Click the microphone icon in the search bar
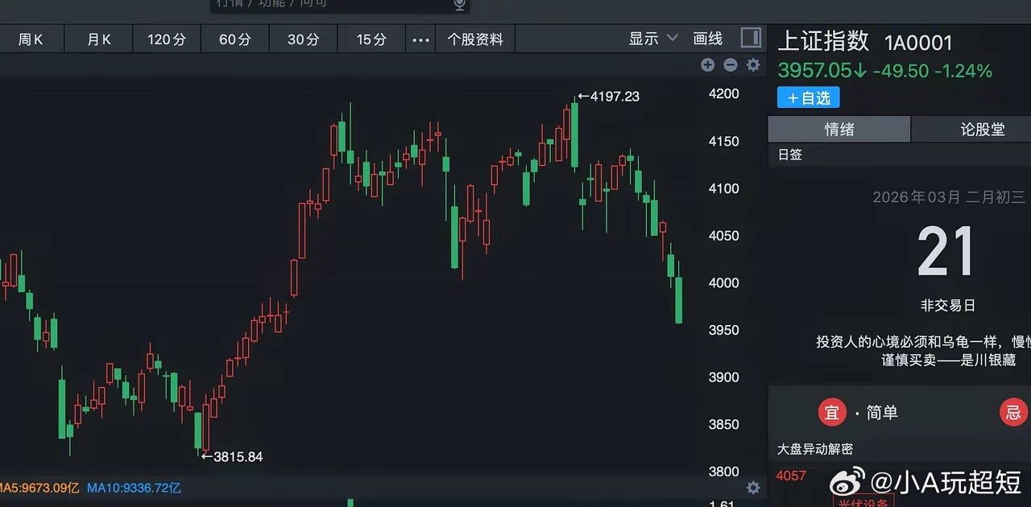Viewport: 1031px width, 507px height. [x=459, y=5]
